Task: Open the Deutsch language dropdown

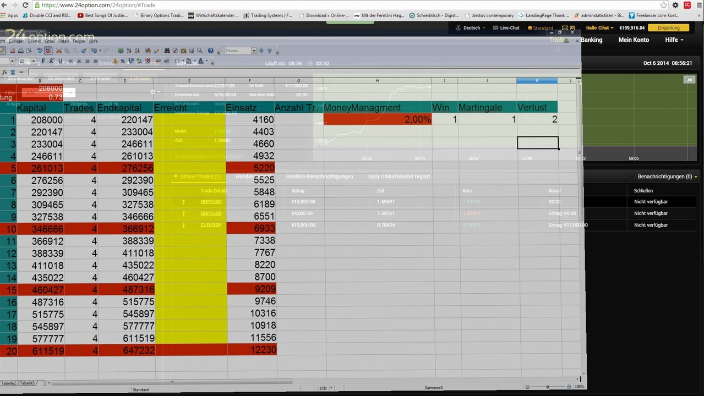Action: [x=471, y=28]
